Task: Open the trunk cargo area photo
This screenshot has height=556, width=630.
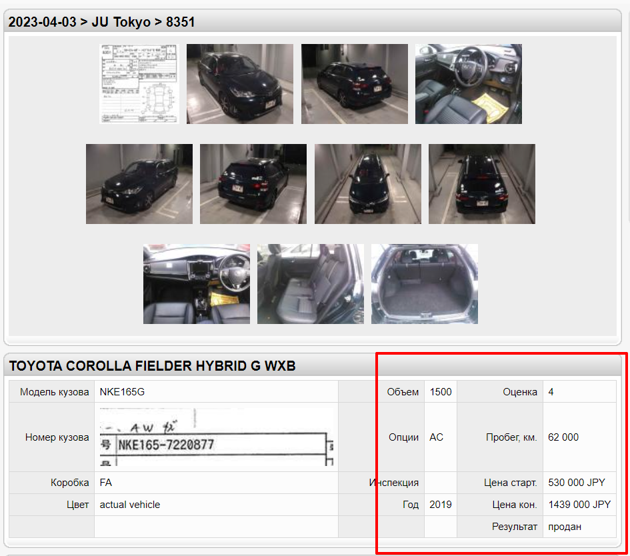Action: (424, 283)
